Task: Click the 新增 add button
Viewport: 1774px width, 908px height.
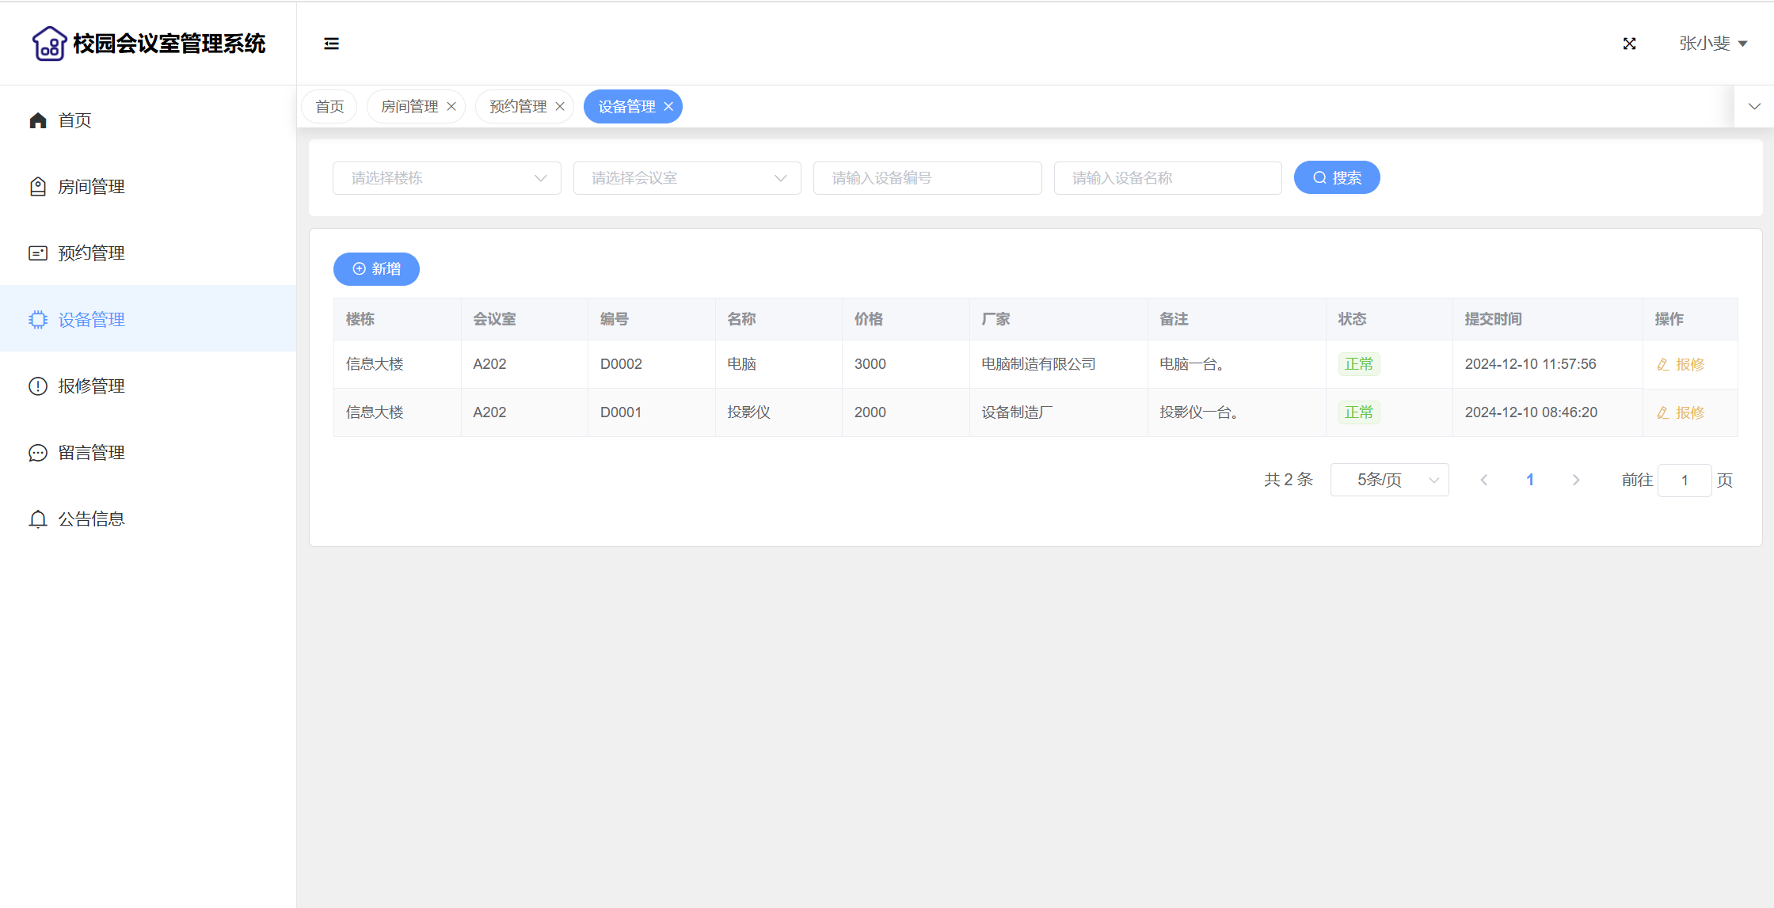Action: pyautogui.click(x=376, y=269)
